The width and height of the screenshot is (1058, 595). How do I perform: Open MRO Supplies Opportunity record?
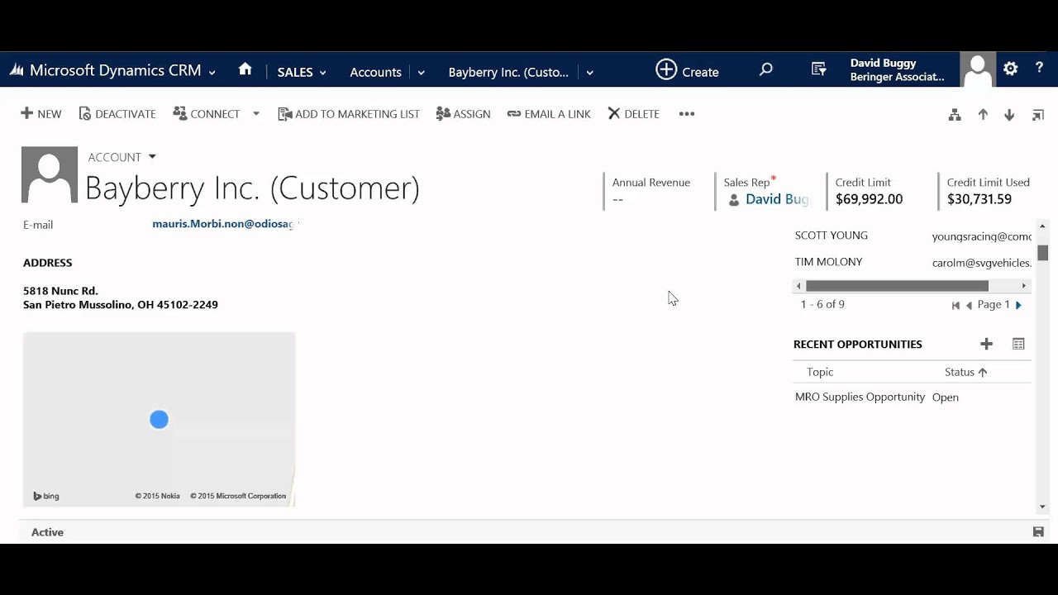[x=860, y=397]
